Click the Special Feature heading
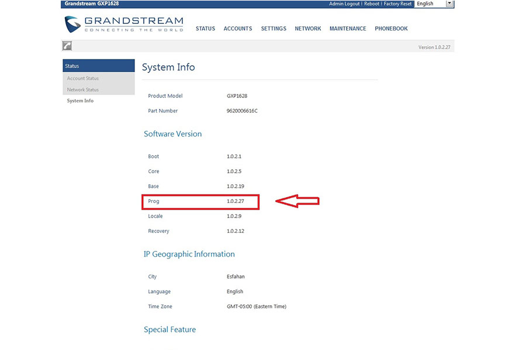Screen dimensions: 526x350 [169, 330]
